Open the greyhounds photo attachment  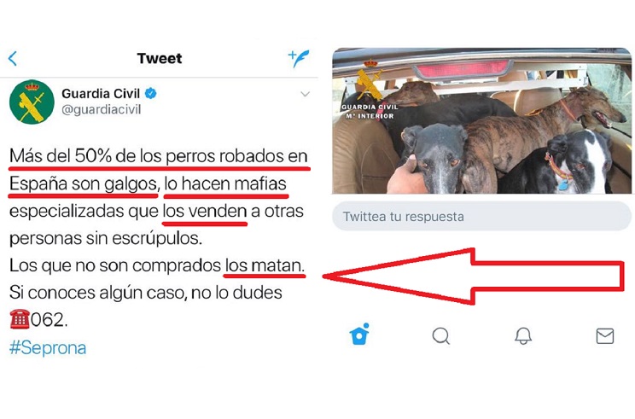pyautogui.click(x=481, y=120)
